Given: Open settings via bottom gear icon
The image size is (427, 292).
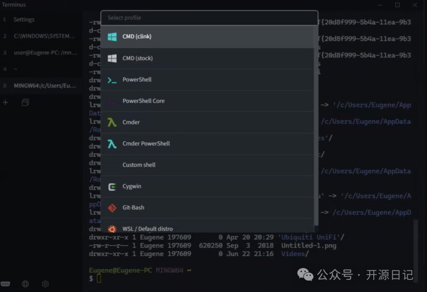Looking at the screenshot, I should (45, 284).
